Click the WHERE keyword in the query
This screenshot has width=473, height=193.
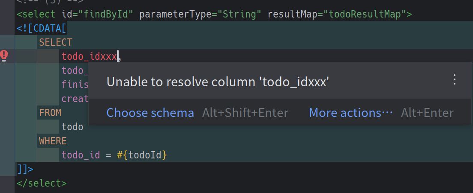(x=53, y=140)
